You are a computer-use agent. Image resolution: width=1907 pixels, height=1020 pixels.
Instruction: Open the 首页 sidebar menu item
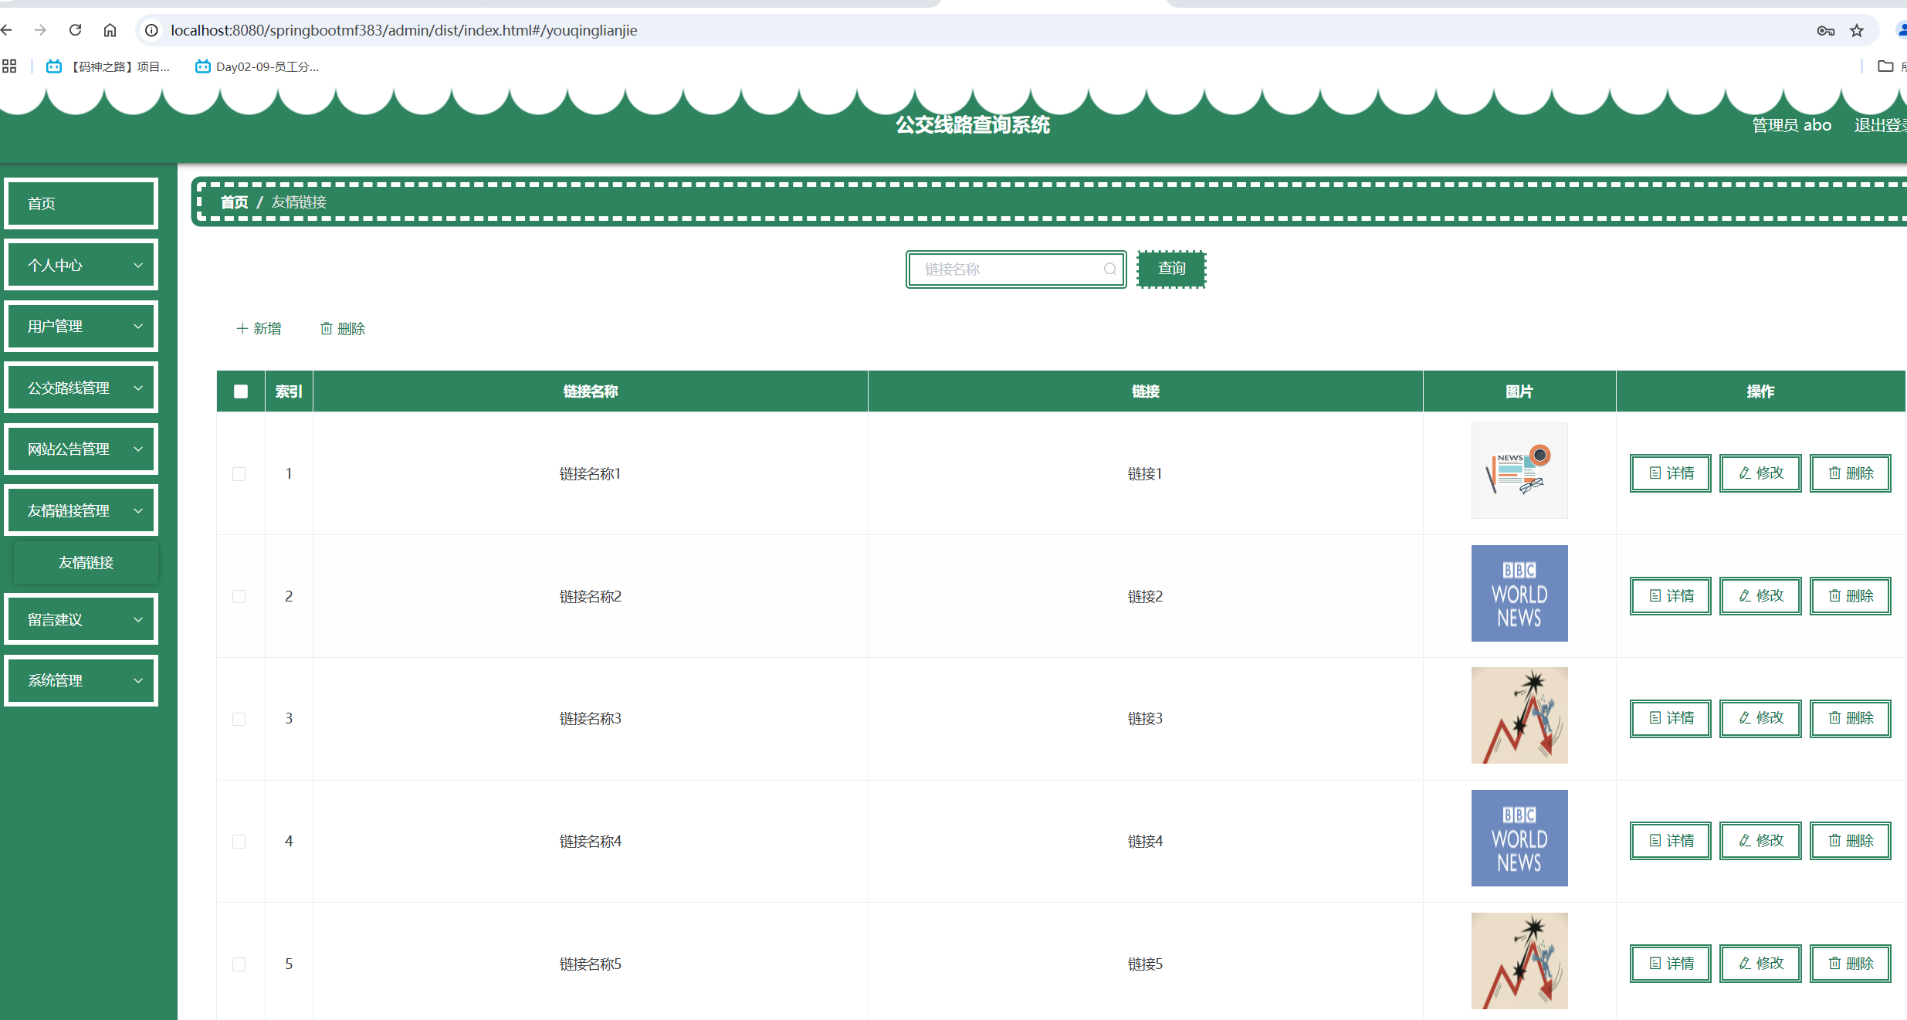click(81, 204)
